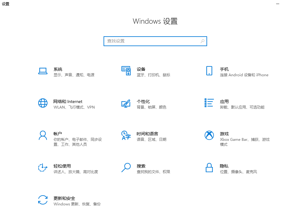286x214 pixels.
Task: Click the phone icon for 手机
Action: pos(209,71)
